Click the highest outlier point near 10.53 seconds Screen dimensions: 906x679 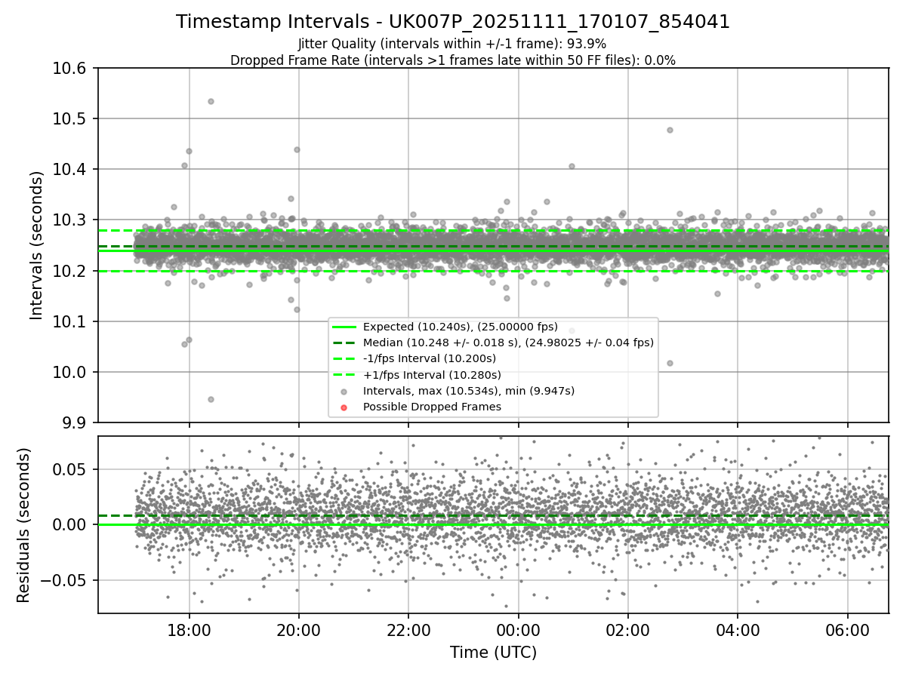211,101
